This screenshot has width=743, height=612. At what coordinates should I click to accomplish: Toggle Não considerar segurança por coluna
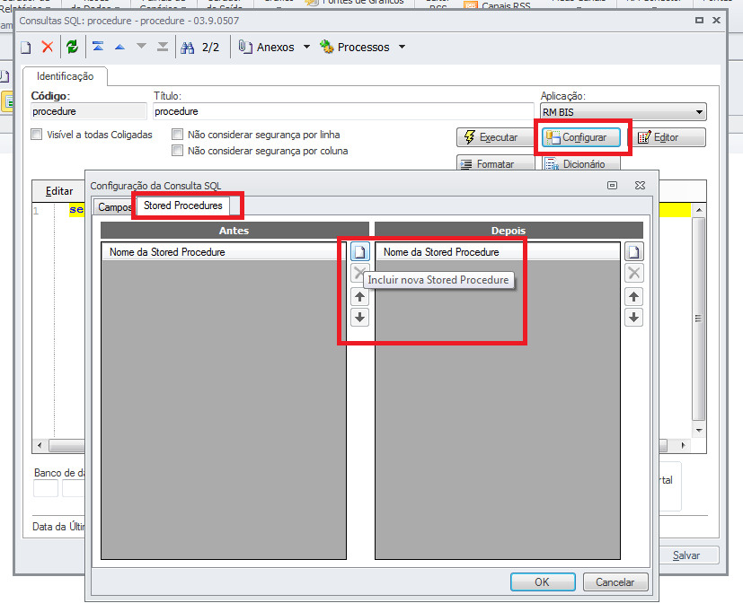tap(177, 151)
